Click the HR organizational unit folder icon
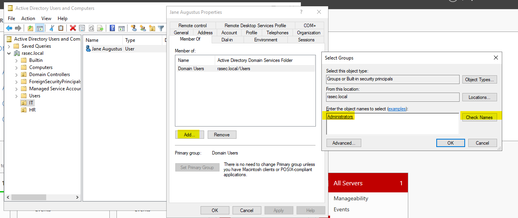This screenshot has width=518, height=218. click(24, 110)
